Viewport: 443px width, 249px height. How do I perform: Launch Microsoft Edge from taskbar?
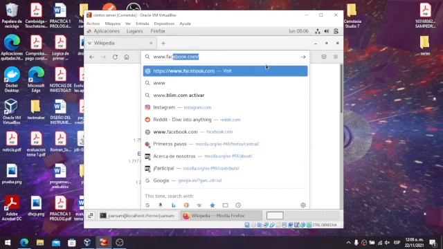tap(24, 243)
